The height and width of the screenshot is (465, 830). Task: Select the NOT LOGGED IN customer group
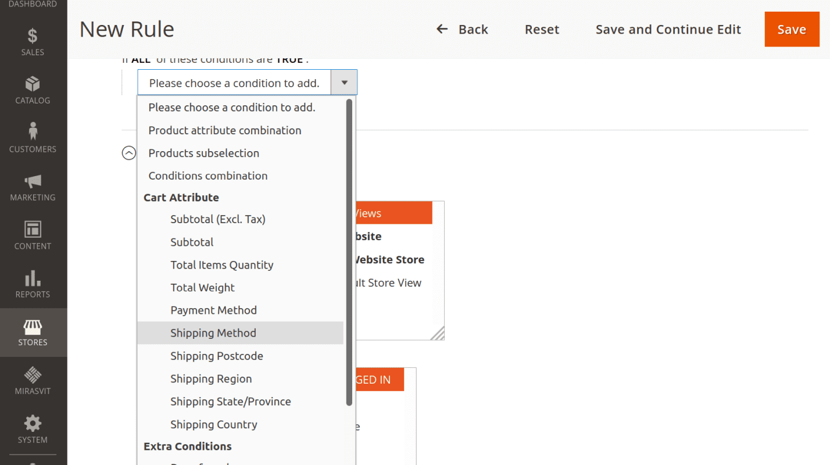[x=380, y=380]
